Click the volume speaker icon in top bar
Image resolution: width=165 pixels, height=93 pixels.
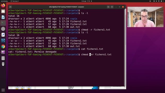[x=156, y=1]
